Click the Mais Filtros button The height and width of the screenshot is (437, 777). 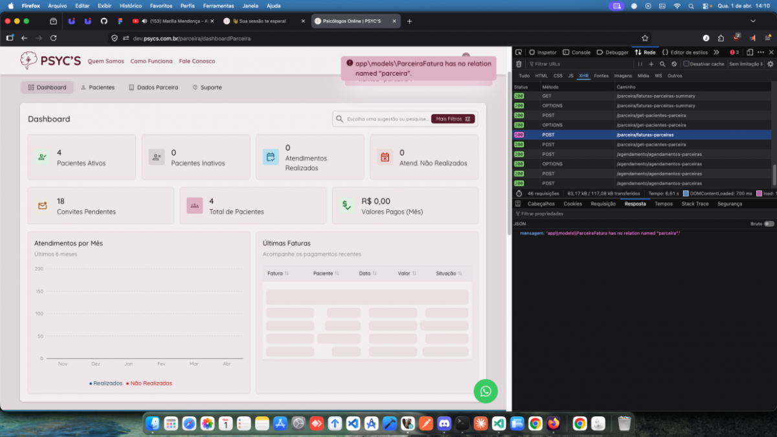tap(453, 119)
